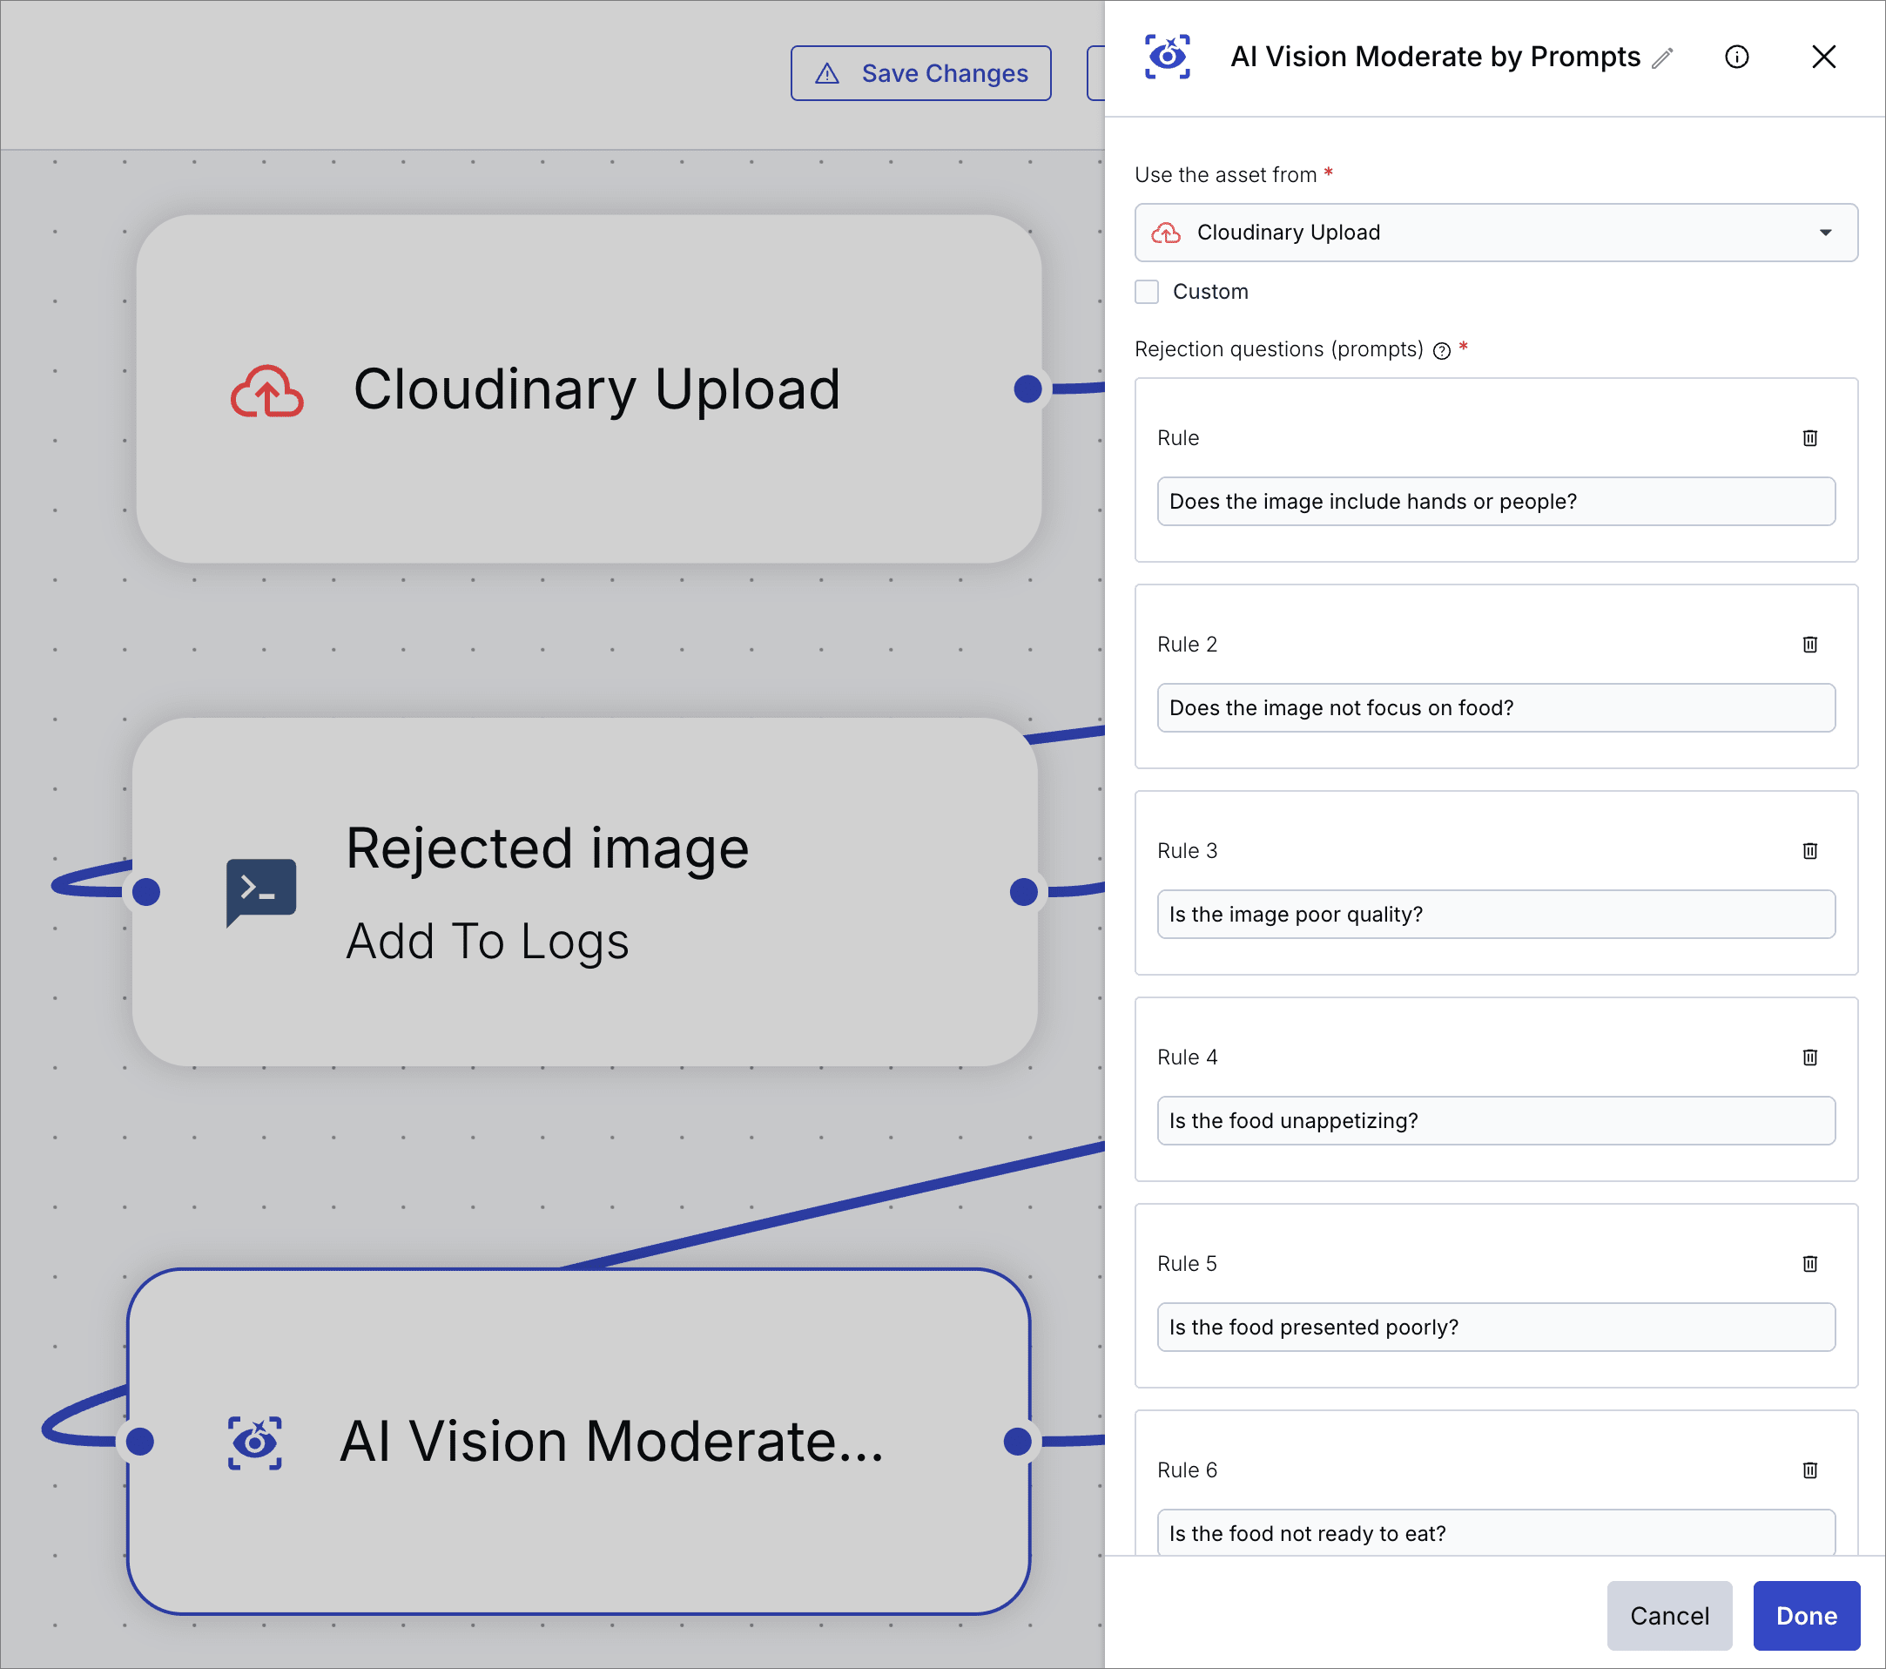The height and width of the screenshot is (1669, 1886).
Task: Click the Done button
Action: pyautogui.click(x=1806, y=1616)
